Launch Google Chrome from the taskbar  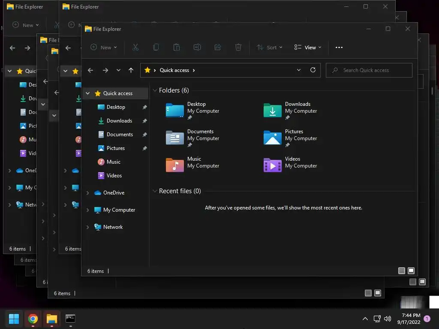pos(33,319)
